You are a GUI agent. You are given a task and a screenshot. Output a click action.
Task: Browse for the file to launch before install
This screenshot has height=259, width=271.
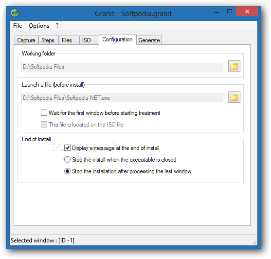coord(234,97)
